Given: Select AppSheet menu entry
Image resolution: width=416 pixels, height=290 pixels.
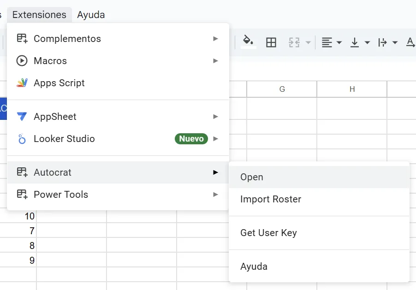Looking at the screenshot, I should [118, 117].
